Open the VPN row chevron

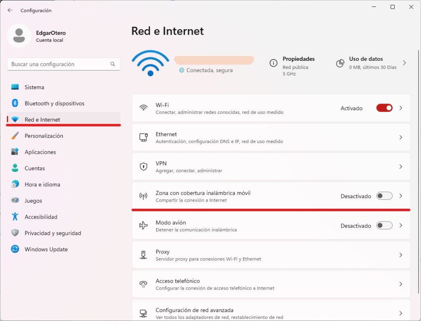[400, 167]
